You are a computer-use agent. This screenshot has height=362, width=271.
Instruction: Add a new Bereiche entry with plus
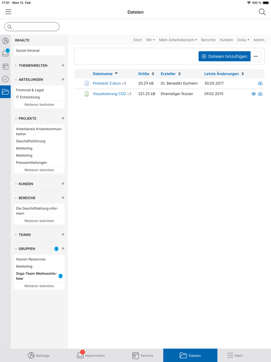(63, 198)
